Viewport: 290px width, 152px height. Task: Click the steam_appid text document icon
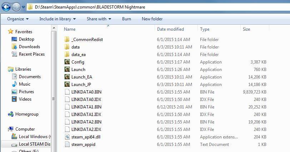(x=67, y=145)
